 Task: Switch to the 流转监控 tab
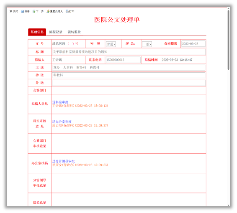[x=74, y=32]
